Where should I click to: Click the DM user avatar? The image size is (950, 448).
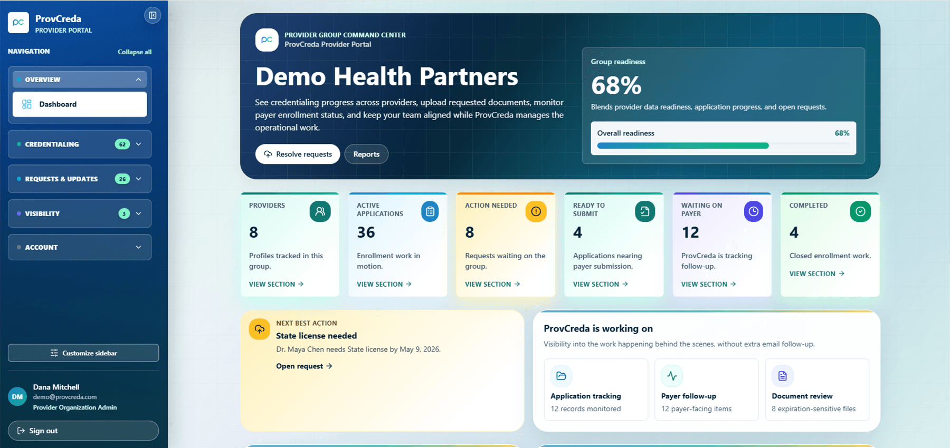tap(17, 397)
